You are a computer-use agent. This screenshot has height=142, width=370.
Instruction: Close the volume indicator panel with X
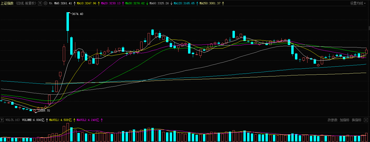tap(366, 120)
